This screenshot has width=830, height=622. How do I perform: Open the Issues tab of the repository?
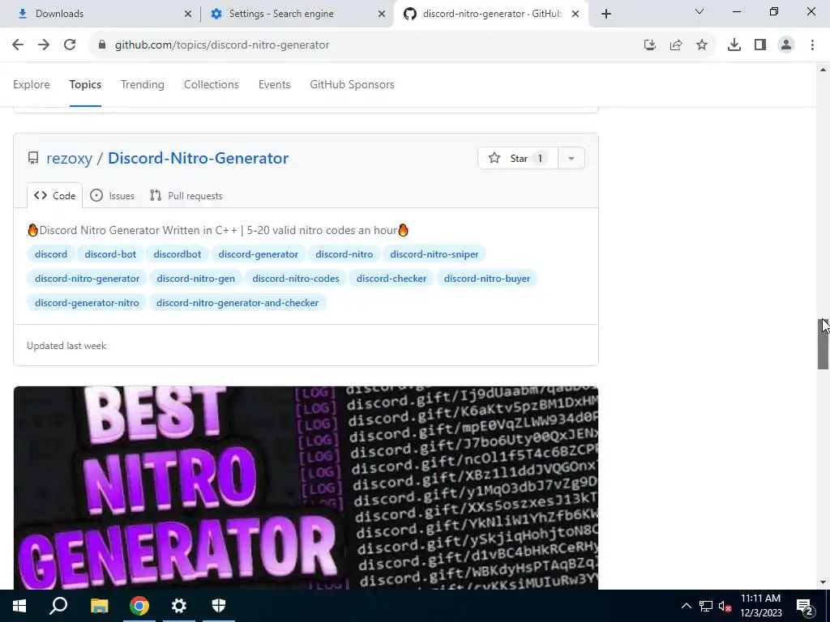pyautogui.click(x=112, y=196)
